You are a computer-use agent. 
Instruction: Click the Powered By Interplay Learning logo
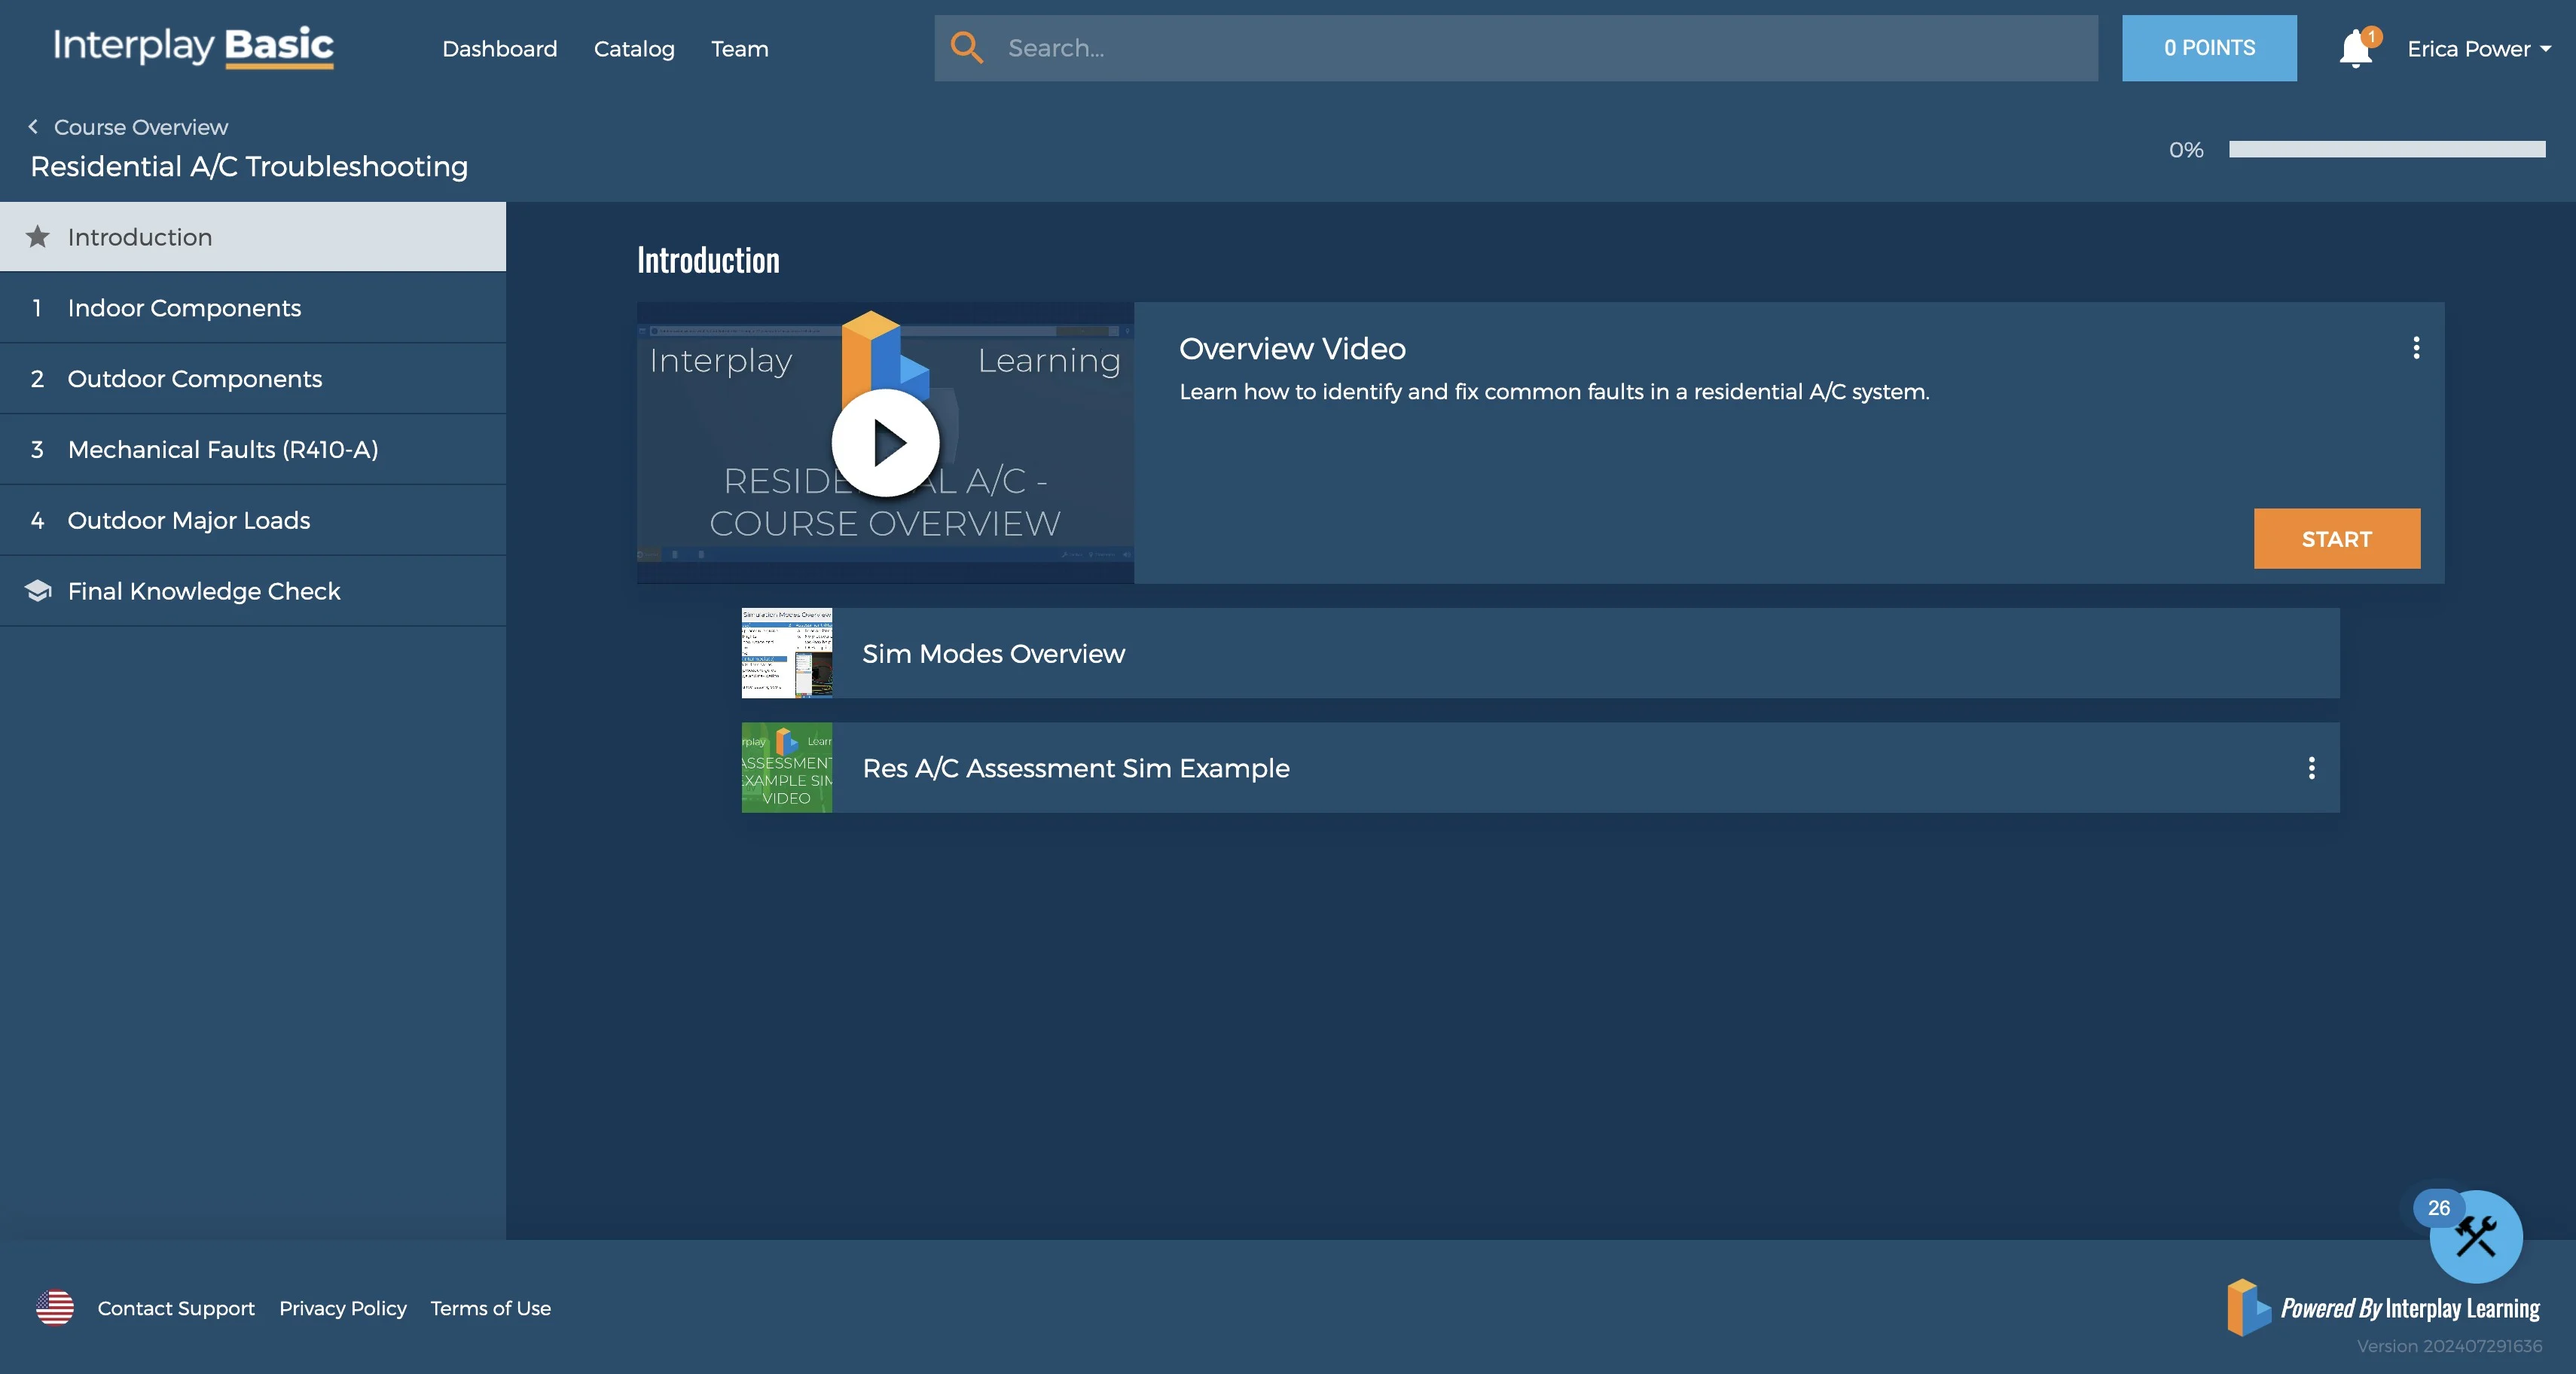(x=2383, y=1308)
